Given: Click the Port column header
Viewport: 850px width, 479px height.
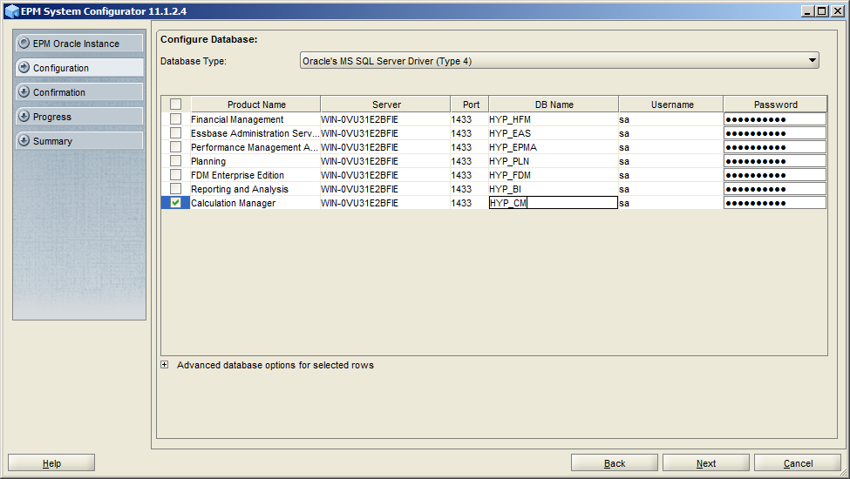Looking at the screenshot, I should [x=470, y=105].
